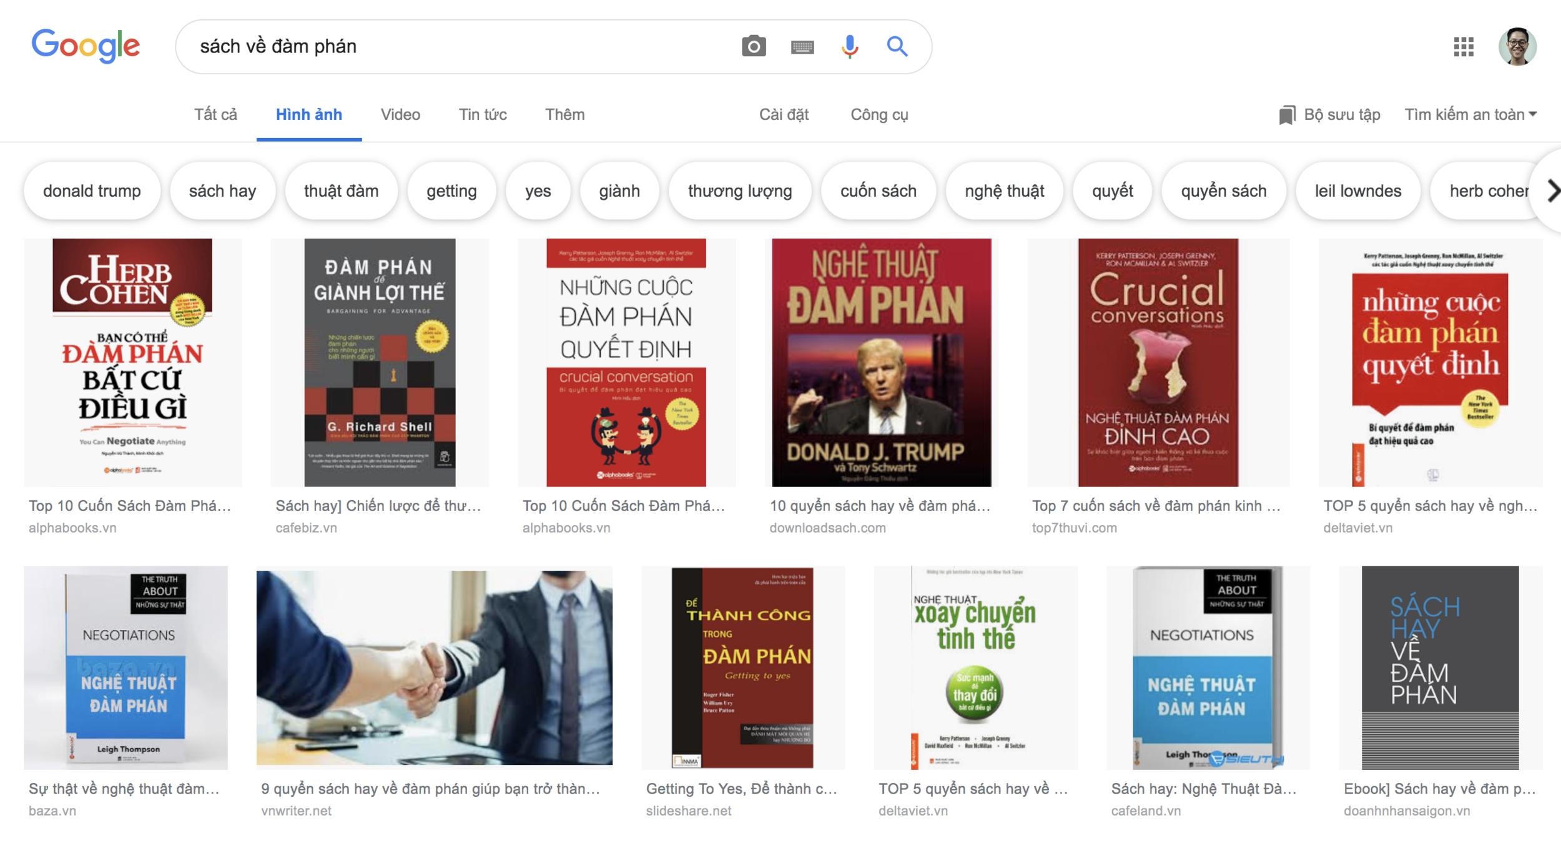
Task: Filter by cuốn sách chip
Action: pos(878,191)
